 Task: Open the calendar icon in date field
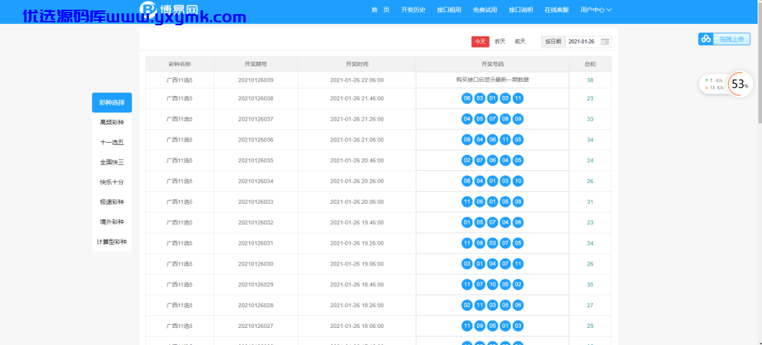click(604, 42)
